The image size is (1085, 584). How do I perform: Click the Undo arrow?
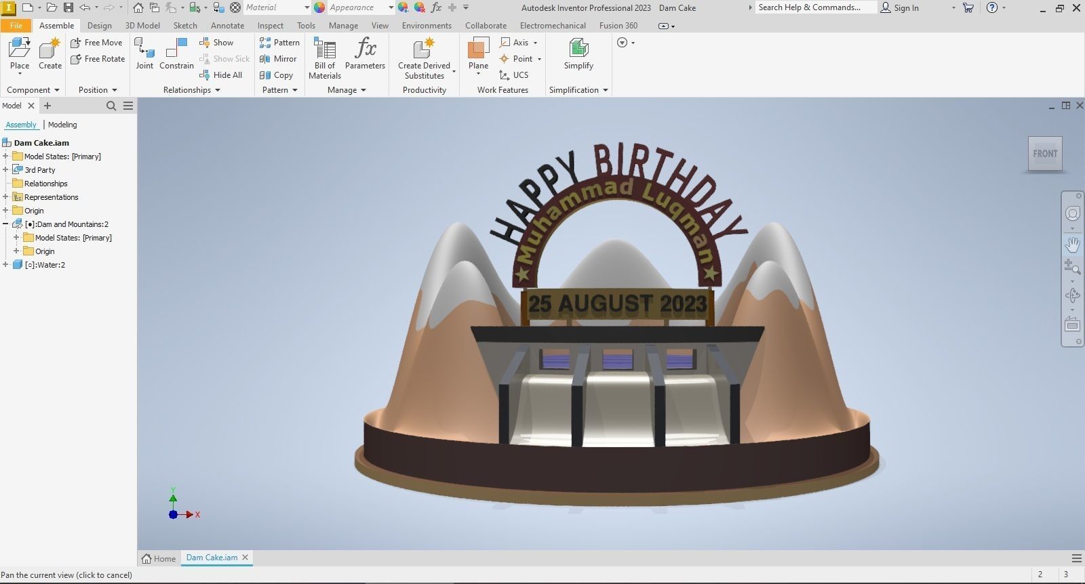pos(85,7)
